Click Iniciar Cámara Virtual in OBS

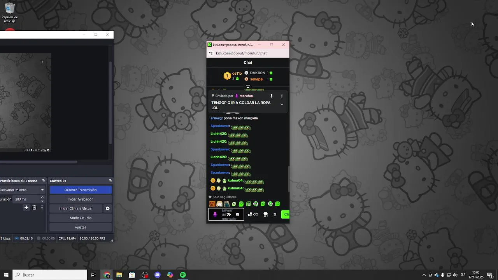pos(76,208)
